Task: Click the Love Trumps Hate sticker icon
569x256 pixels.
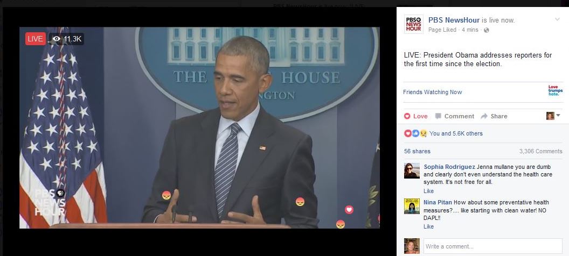Action: 555,90
